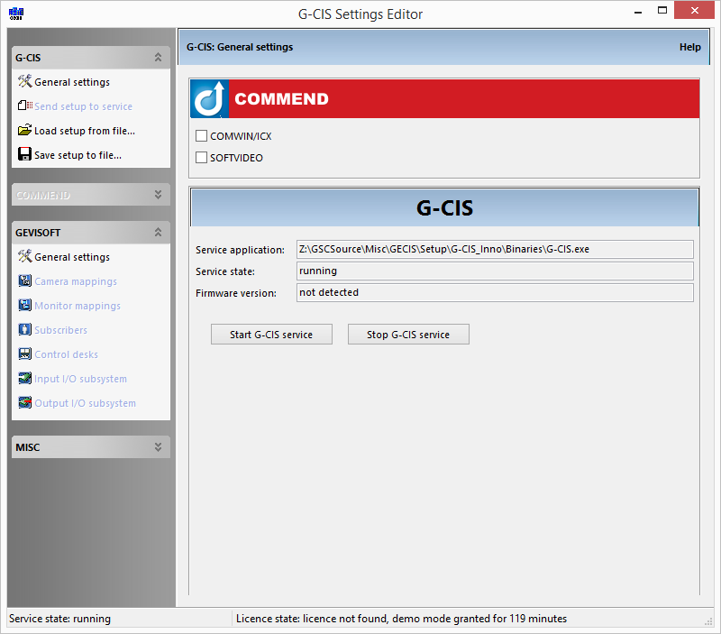Click the Stop G-CIS service button

[408, 335]
